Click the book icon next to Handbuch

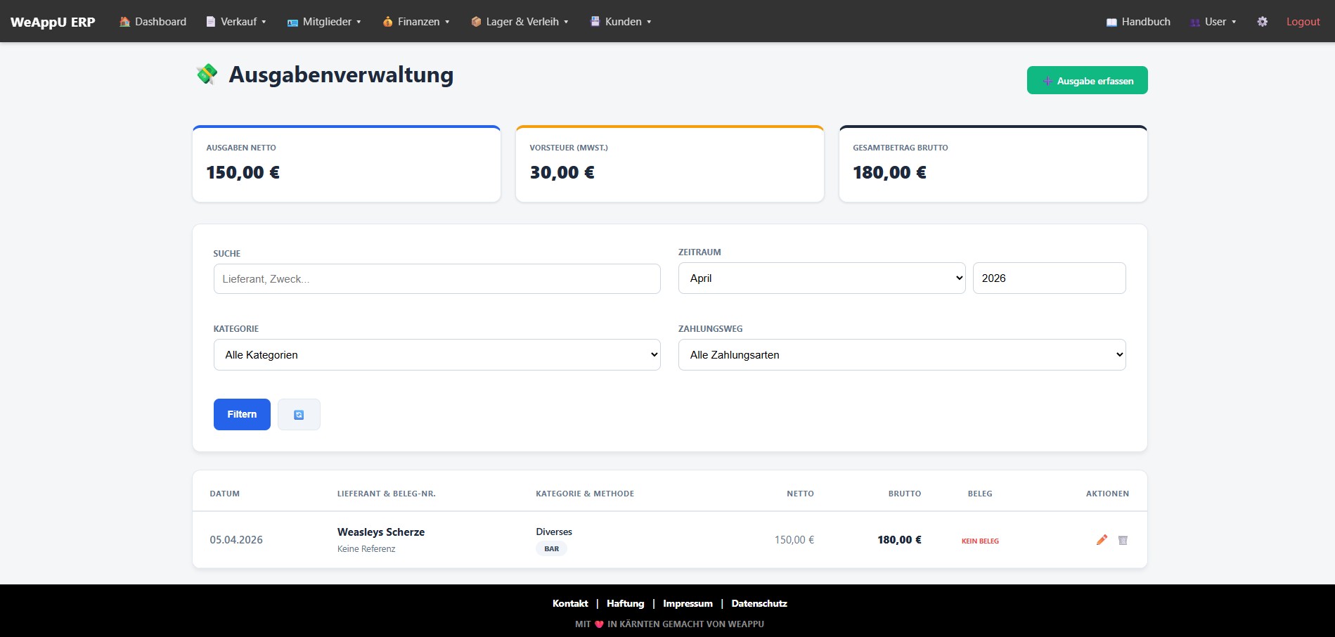click(x=1111, y=22)
